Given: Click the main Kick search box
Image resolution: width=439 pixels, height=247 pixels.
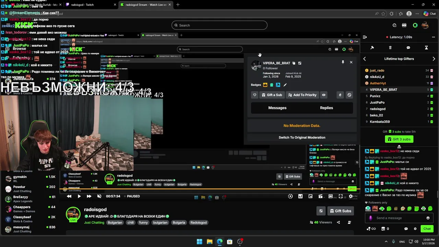Looking at the screenshot, I should tap(219, 25).
